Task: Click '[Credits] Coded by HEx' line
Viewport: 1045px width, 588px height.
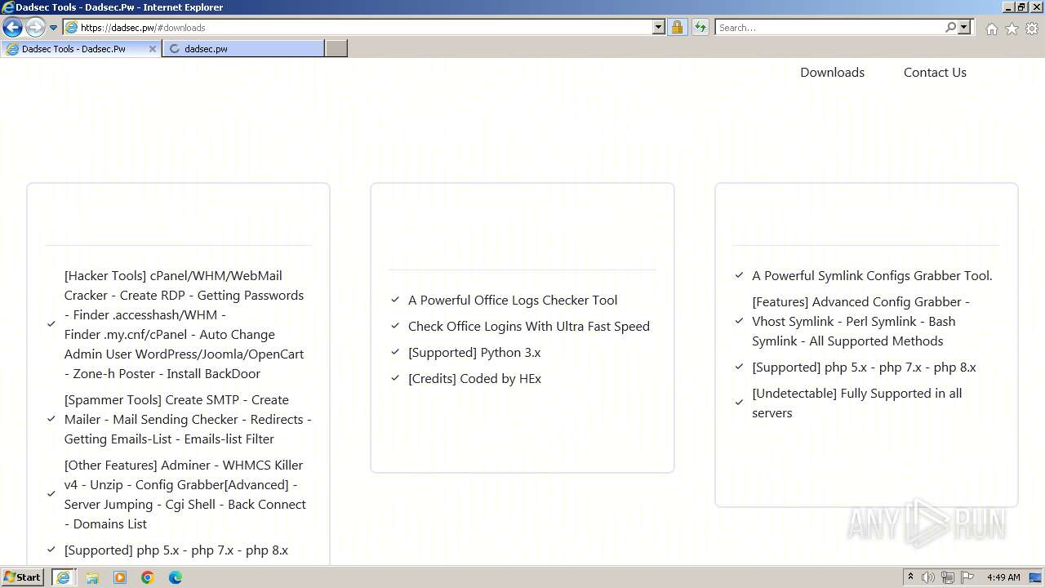Action: (474, 379)
